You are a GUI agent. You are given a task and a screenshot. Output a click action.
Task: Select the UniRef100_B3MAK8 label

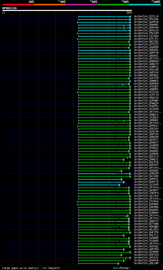tap(146, 213)
